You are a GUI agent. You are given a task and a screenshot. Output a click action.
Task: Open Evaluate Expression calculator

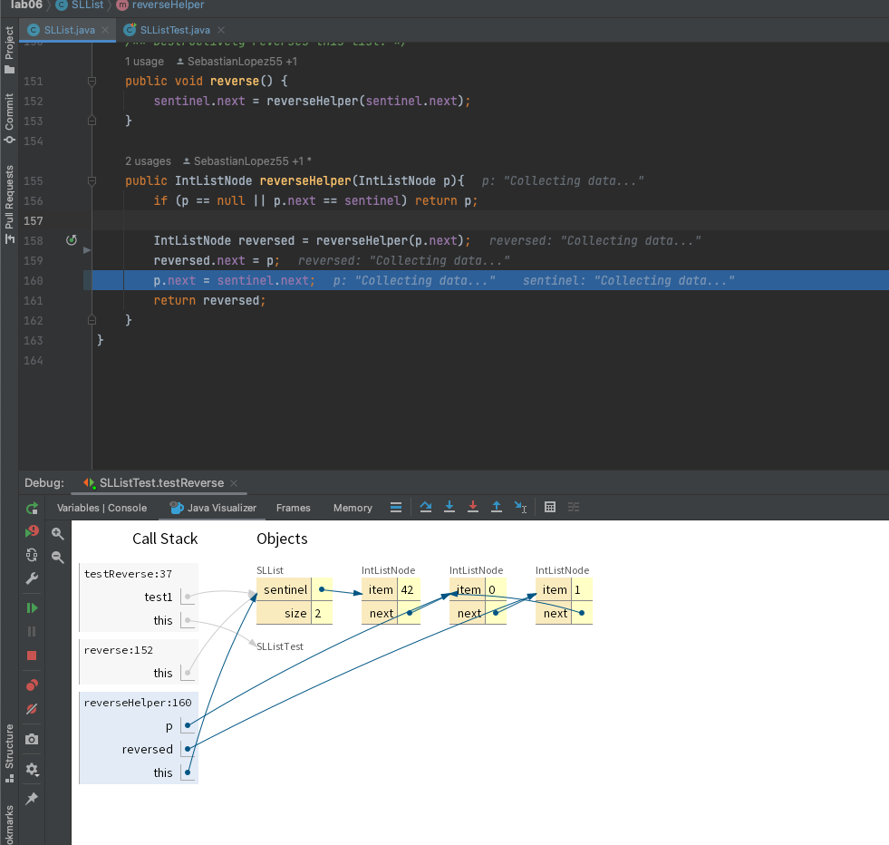549,508
